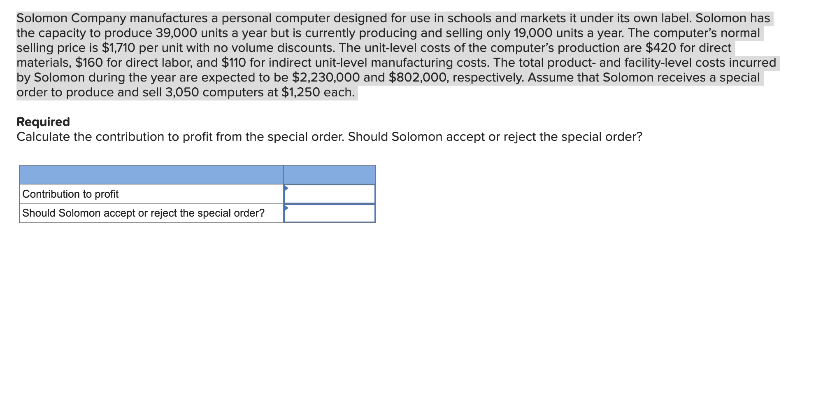This screenshot has width=823, height=411.
Task: Click the Required heading
Action: (43, 121)
